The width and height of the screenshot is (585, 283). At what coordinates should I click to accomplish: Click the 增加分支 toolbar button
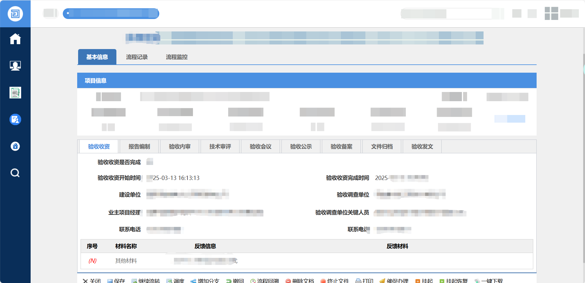205,281
